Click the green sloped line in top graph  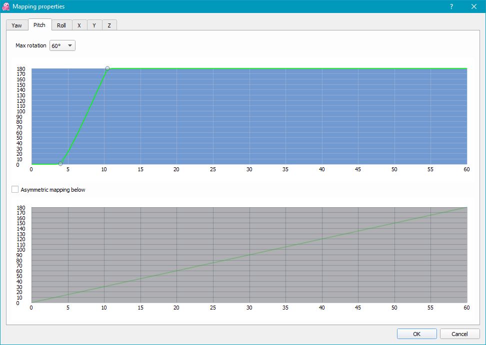(84, 116)
